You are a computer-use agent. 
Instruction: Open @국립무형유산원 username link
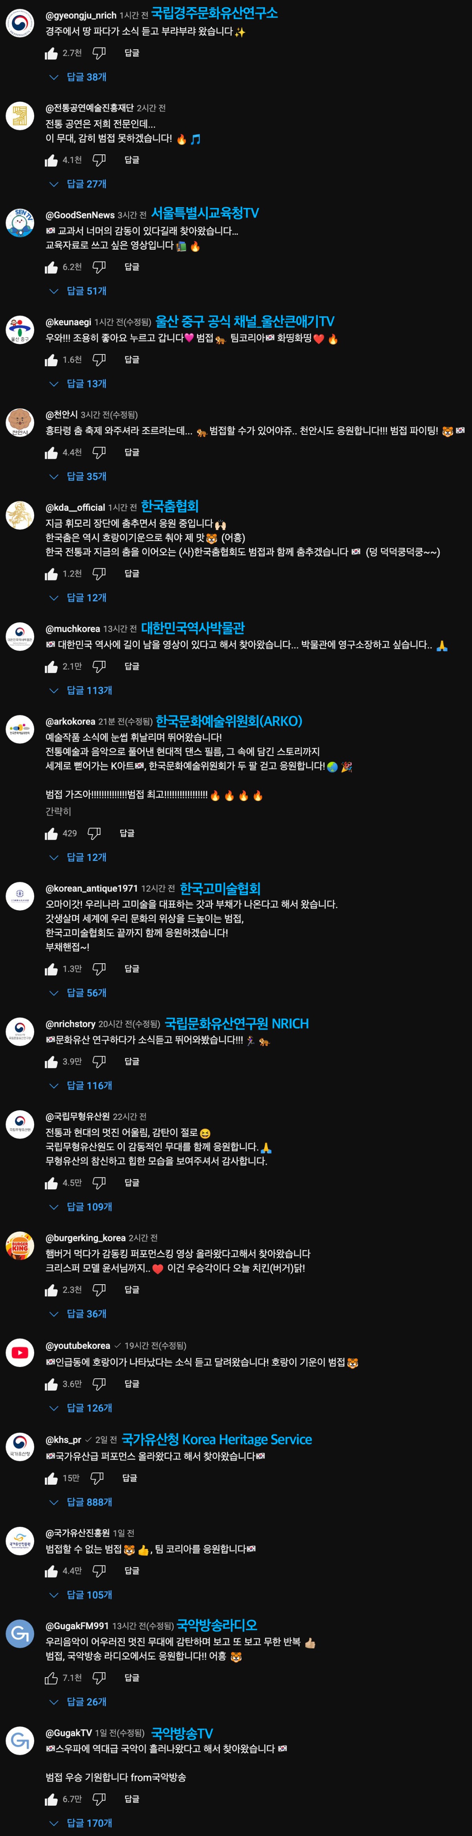click(77, 1117)
